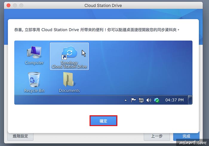The image size is (209, 146).
Task: Expand hidden tray icons arrow
Action: (126, 100)
